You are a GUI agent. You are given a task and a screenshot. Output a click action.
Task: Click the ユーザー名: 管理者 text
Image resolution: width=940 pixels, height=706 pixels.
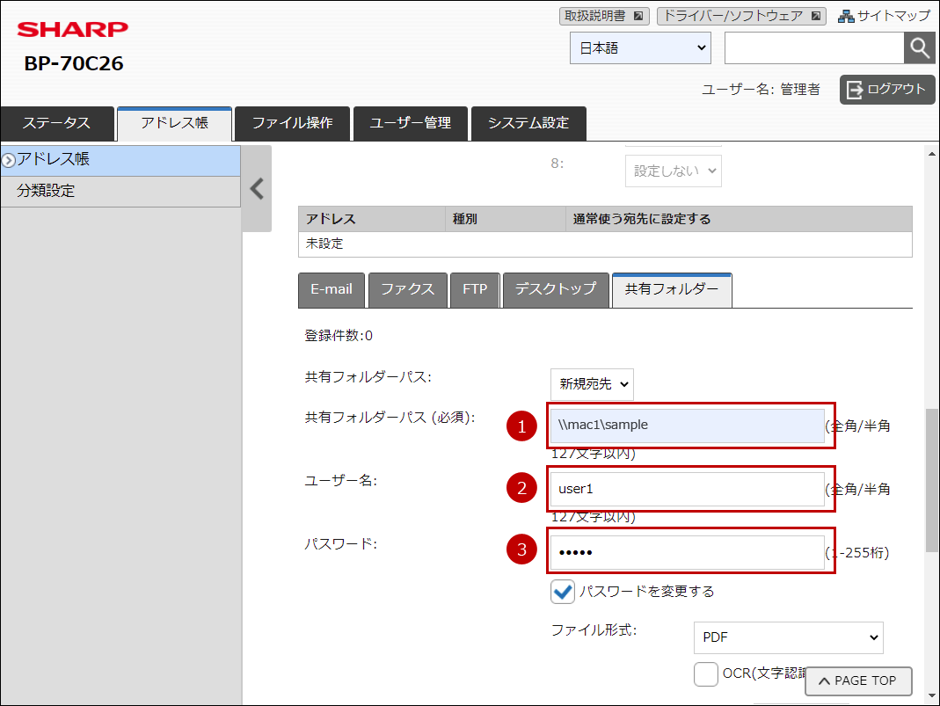(x=761, y=90)
